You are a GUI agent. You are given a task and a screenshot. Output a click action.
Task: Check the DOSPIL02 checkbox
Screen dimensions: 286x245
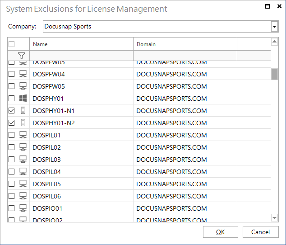11,147
